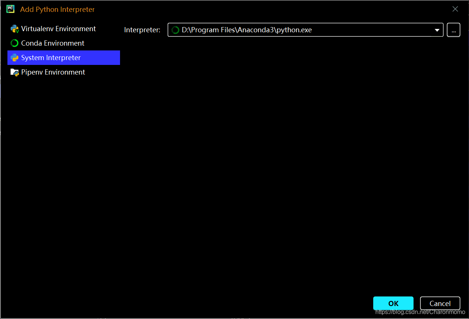Choose System Interpreter option
This screenshot has height=319, width=469.
point(64,58)
